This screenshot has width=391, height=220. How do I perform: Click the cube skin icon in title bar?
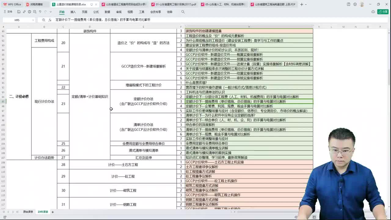tap(355, 4)
